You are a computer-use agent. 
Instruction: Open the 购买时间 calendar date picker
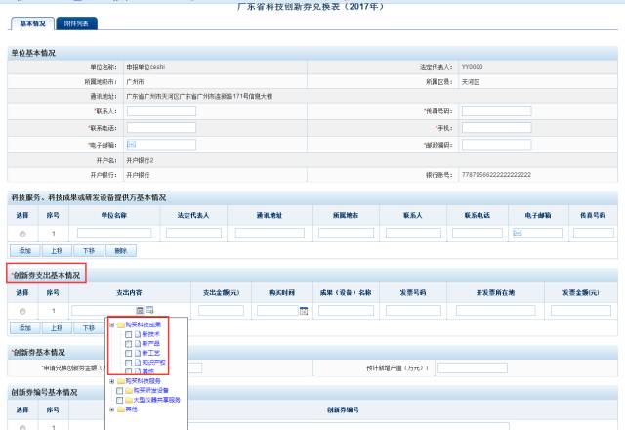[304, 311]
